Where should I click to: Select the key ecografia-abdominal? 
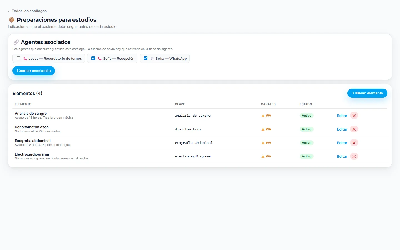pos(194,143)
